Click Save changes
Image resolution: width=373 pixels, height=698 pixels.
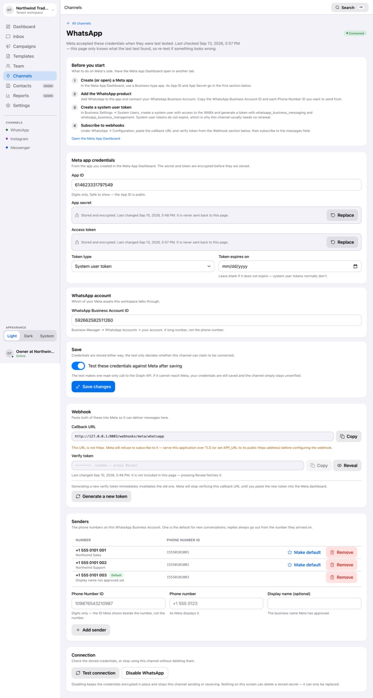93,387
